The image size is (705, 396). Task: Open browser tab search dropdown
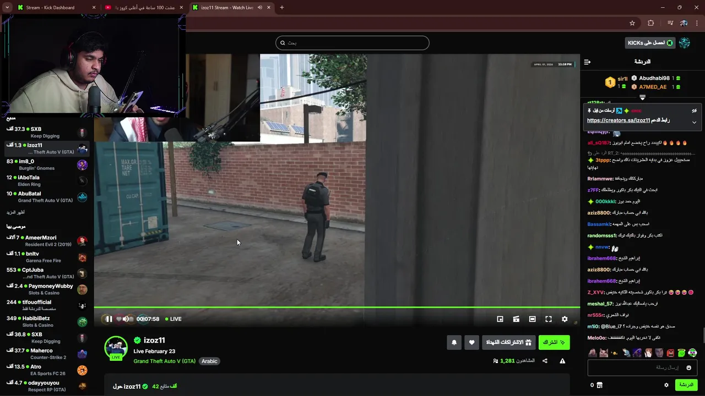click(7, 8)
